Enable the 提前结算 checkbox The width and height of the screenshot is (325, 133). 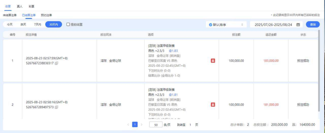68,25
